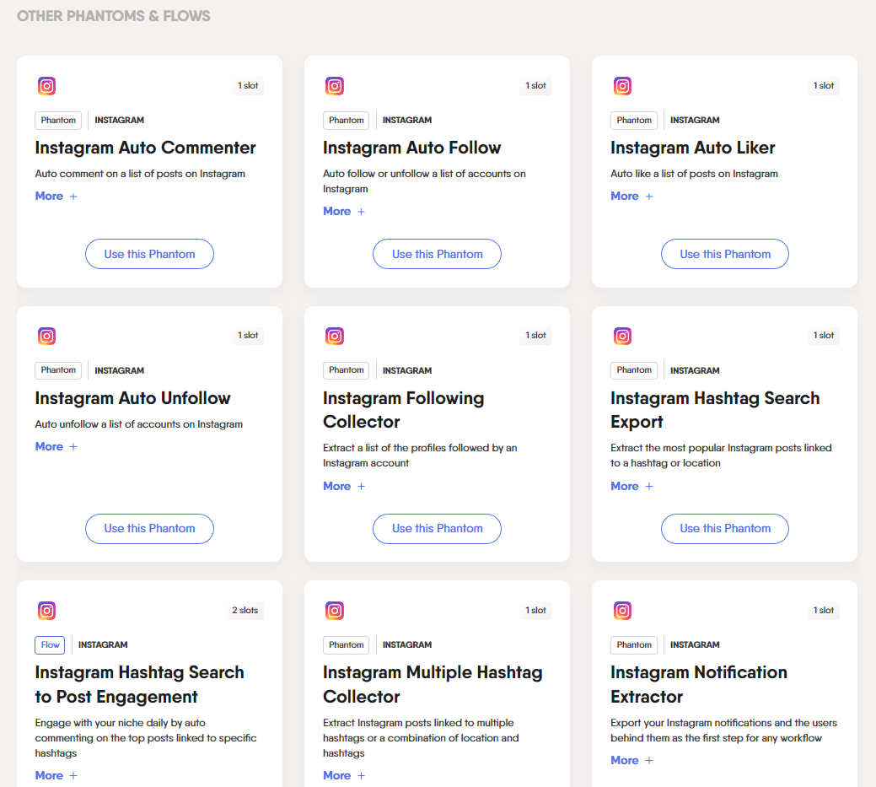
Task: Click Phantom tag on Auto Follow card
Action: (346, 120)
